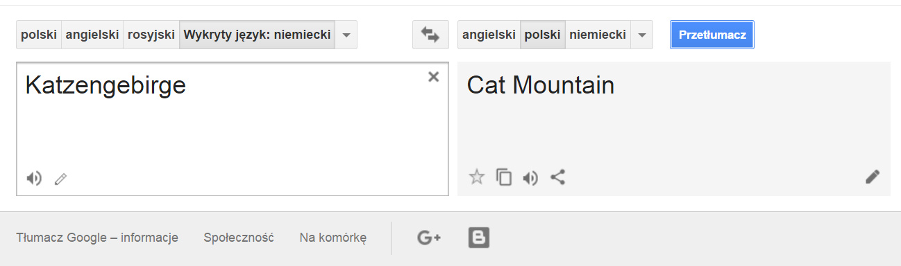Clear the source text with X
Image resolution: width=901 pixels, height=266 pixels.
point(434,77)
